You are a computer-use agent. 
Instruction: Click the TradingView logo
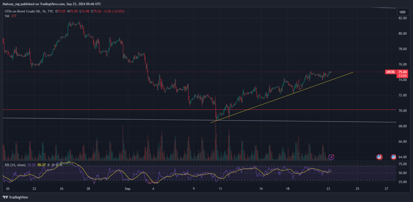15,197
